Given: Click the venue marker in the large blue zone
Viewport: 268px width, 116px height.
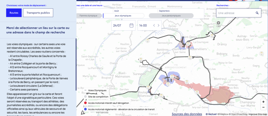Looking at the screenshot, I should [172, 76].
